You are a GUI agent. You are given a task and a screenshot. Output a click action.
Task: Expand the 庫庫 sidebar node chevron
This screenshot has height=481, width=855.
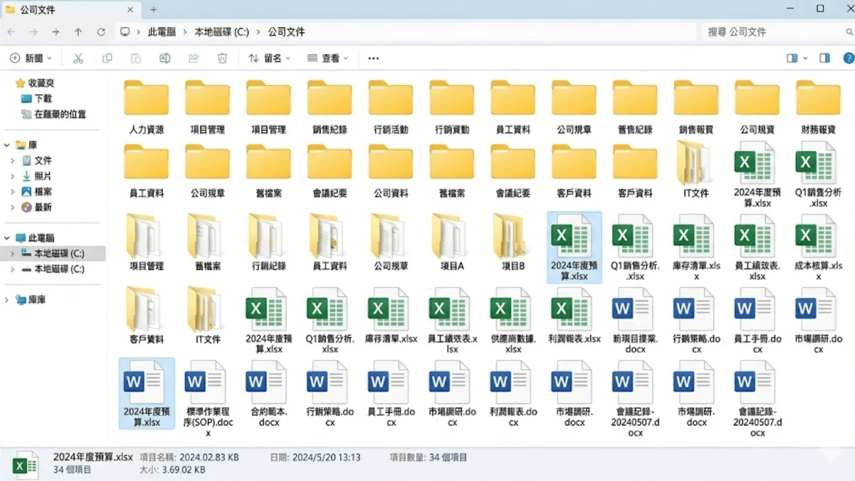pyautogui.click(x=7, y=300)
